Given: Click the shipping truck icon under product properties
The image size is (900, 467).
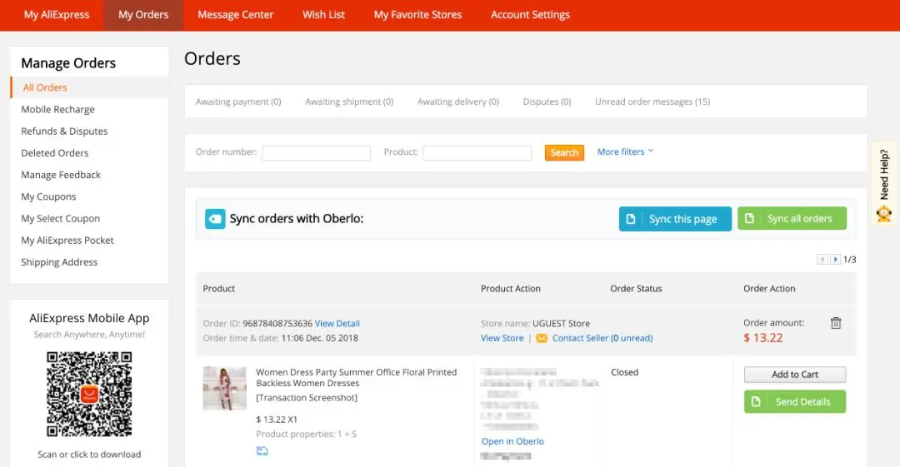Looking at the screenshot, I should pos(262,451).
